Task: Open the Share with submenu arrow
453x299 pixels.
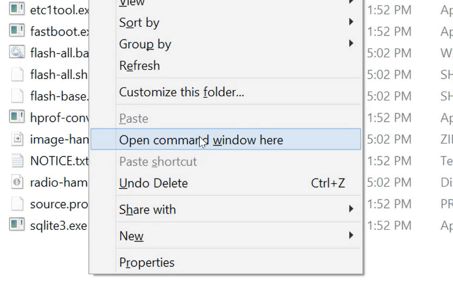Action: pos(351,209)
